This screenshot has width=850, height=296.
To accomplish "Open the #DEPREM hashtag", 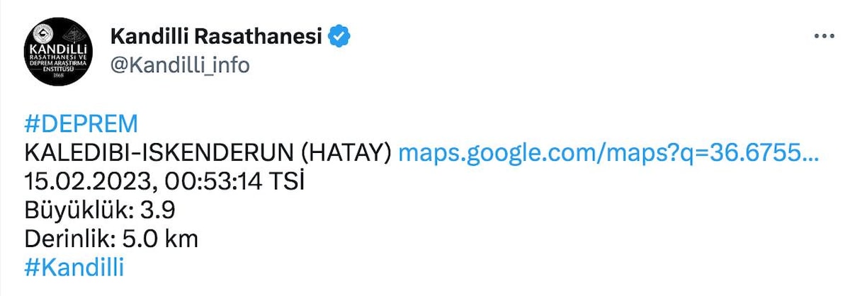I will click(81, 123).
